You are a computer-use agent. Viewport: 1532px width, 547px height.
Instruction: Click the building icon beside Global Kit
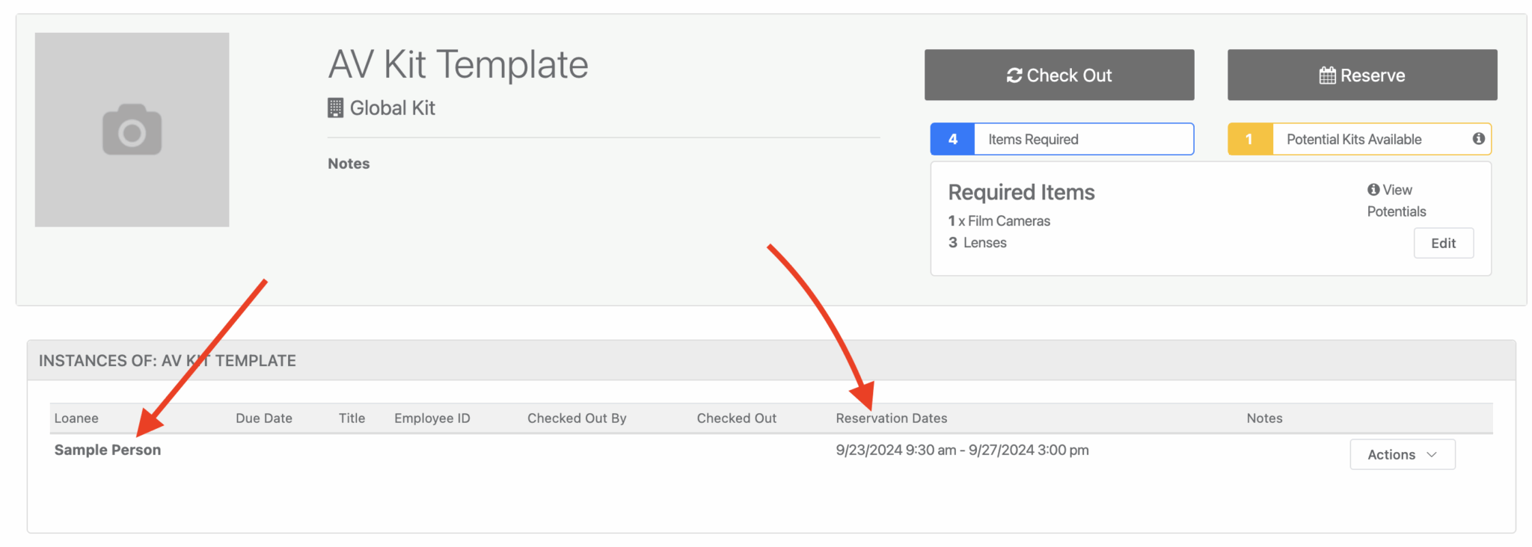pos(335,108)
